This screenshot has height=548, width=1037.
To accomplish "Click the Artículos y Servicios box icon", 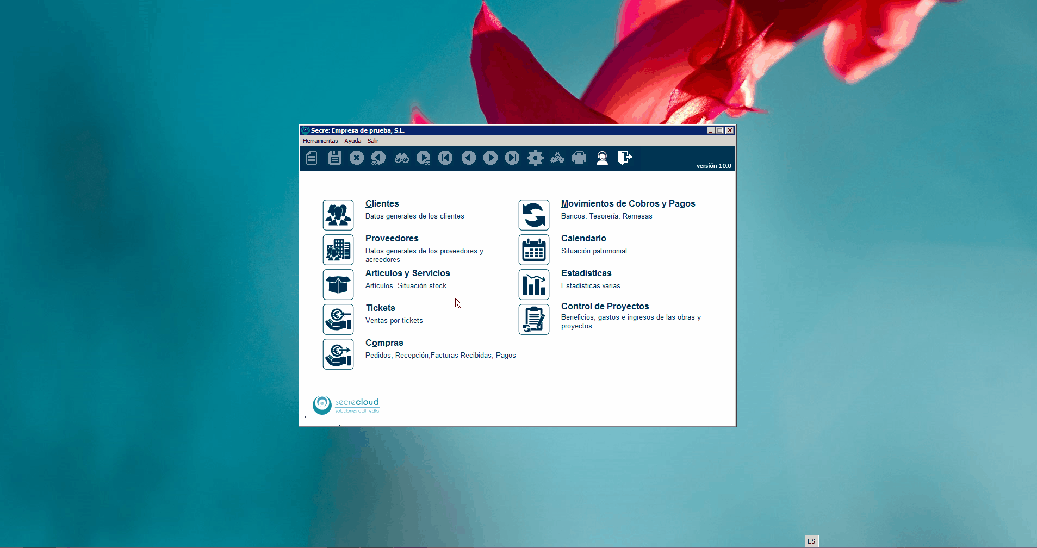I will pos(338,284).
